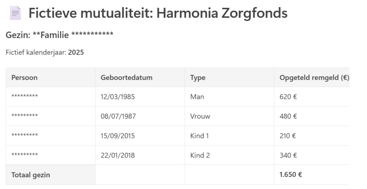Click the 1.650 € total cell
The width and height of the screenshot is (367, 189).
coord(312,175)
